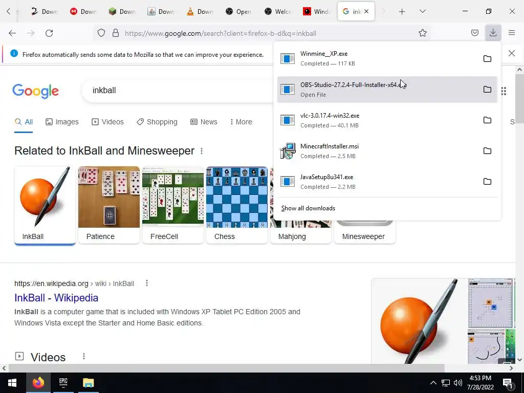Switch to the Open tab with OBS icon
Image resolution: width=524 pixels, height=393 pixels.
click(x=239, y=11)
